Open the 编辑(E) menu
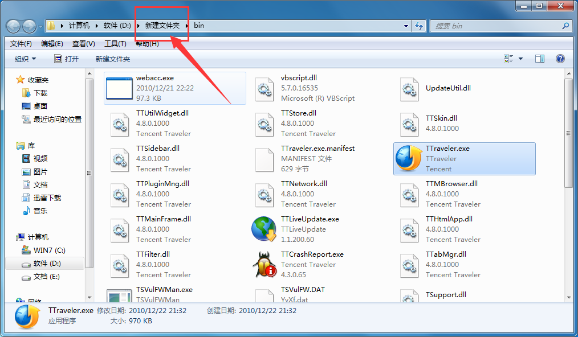Viewport: 578px width, 337px height. click(x=52, y=44)
